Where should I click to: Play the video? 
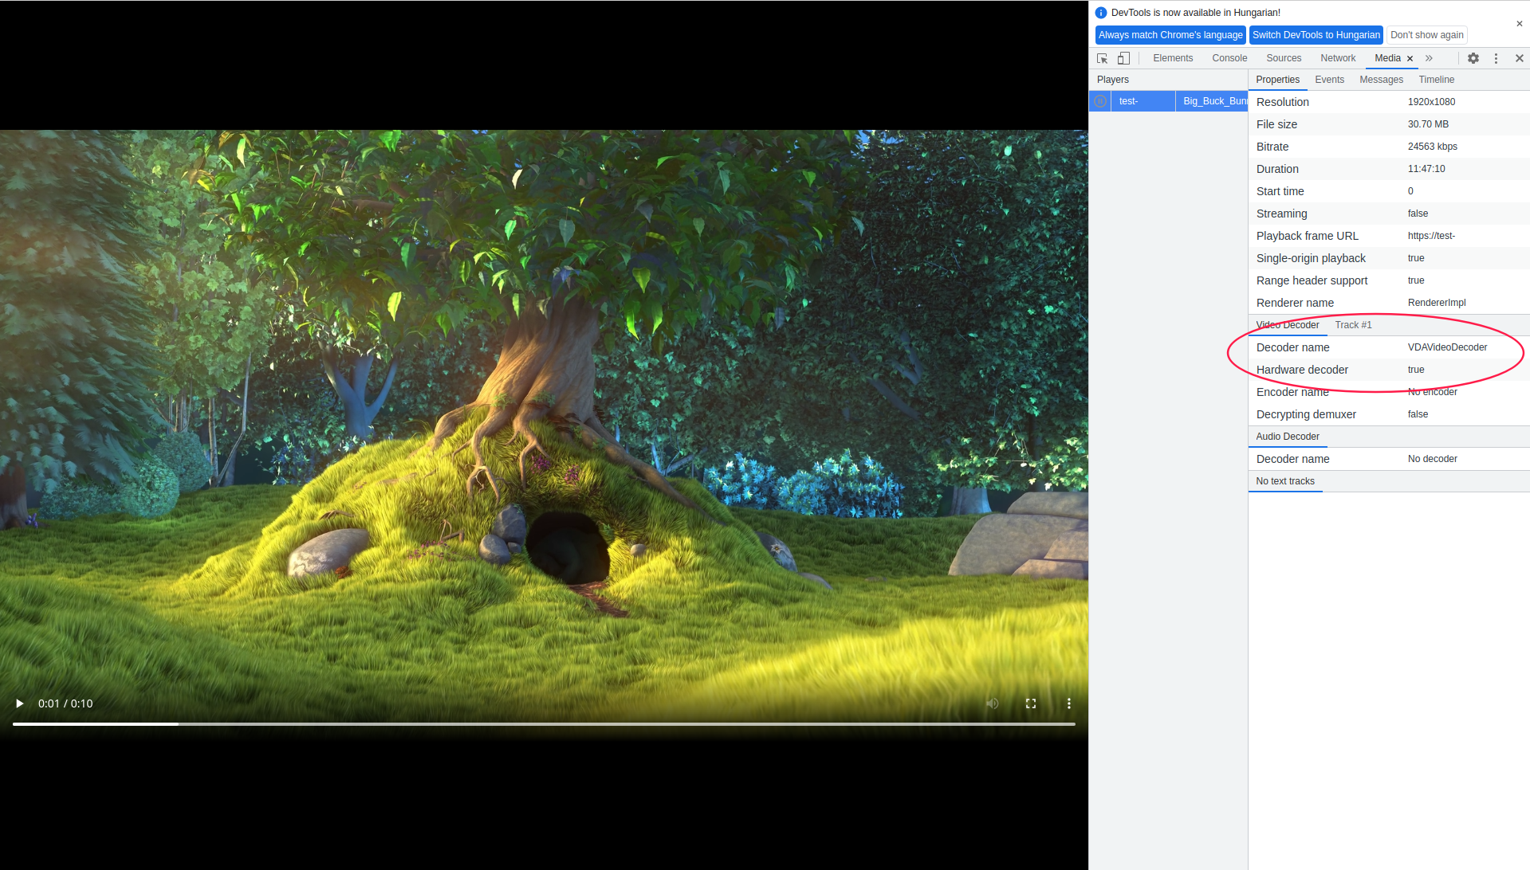[19, 703]
